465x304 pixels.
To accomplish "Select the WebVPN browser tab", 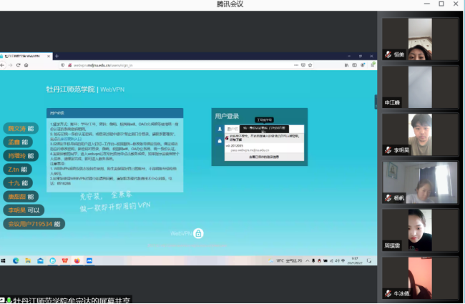I will pyautogui.click(x=25, y=56).
